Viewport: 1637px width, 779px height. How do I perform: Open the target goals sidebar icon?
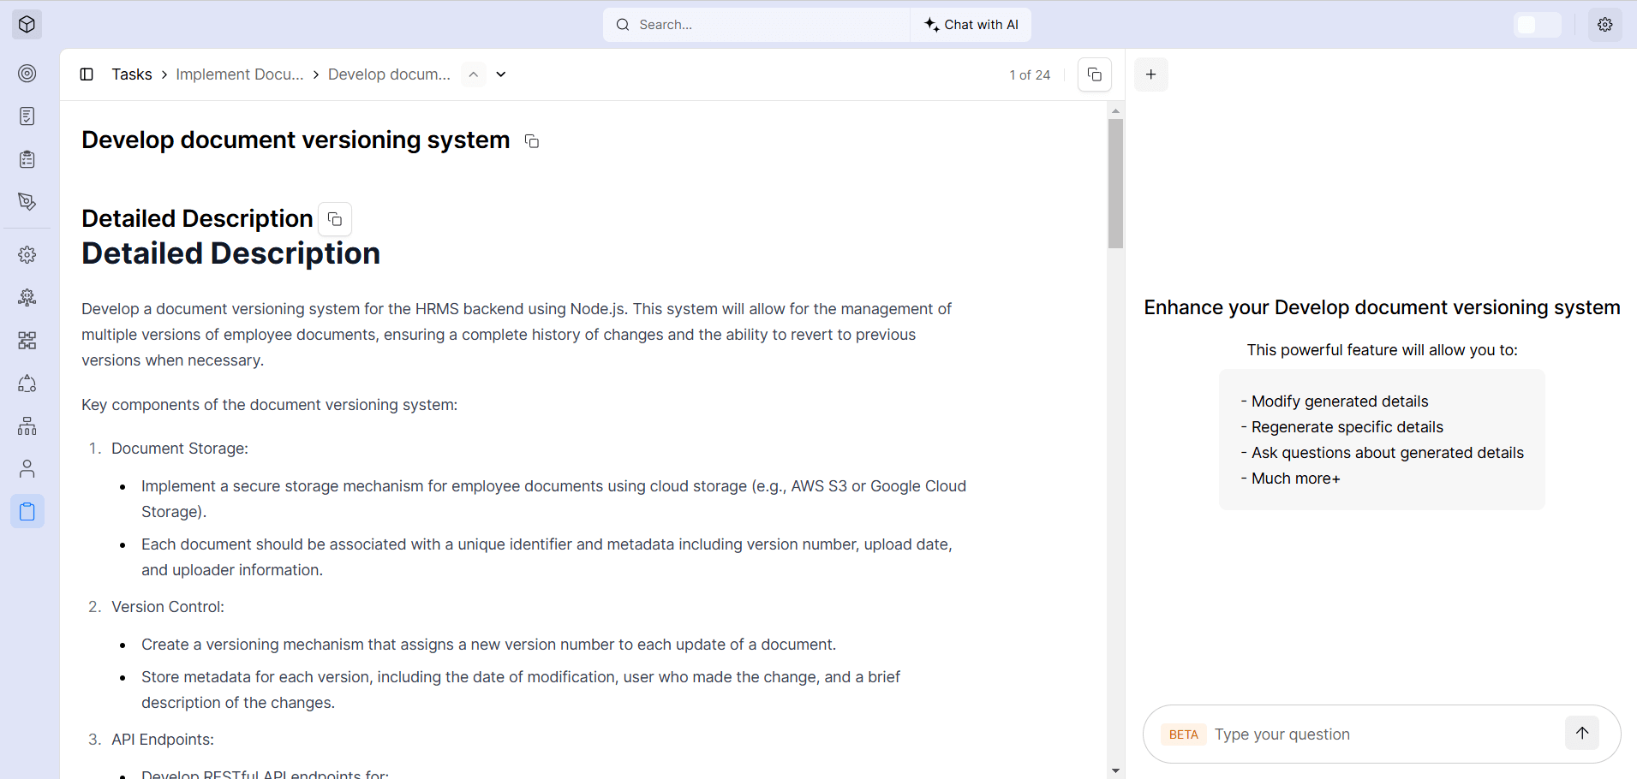coord(27,74)
